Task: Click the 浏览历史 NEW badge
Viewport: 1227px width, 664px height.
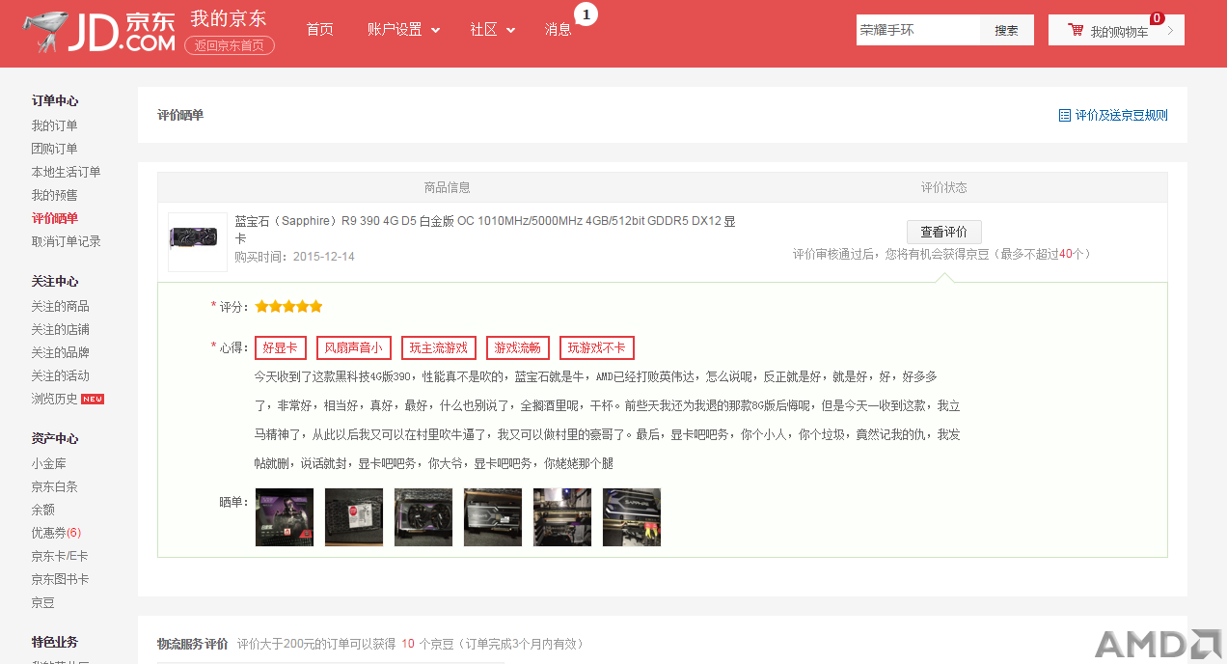Action: [93, 400]
